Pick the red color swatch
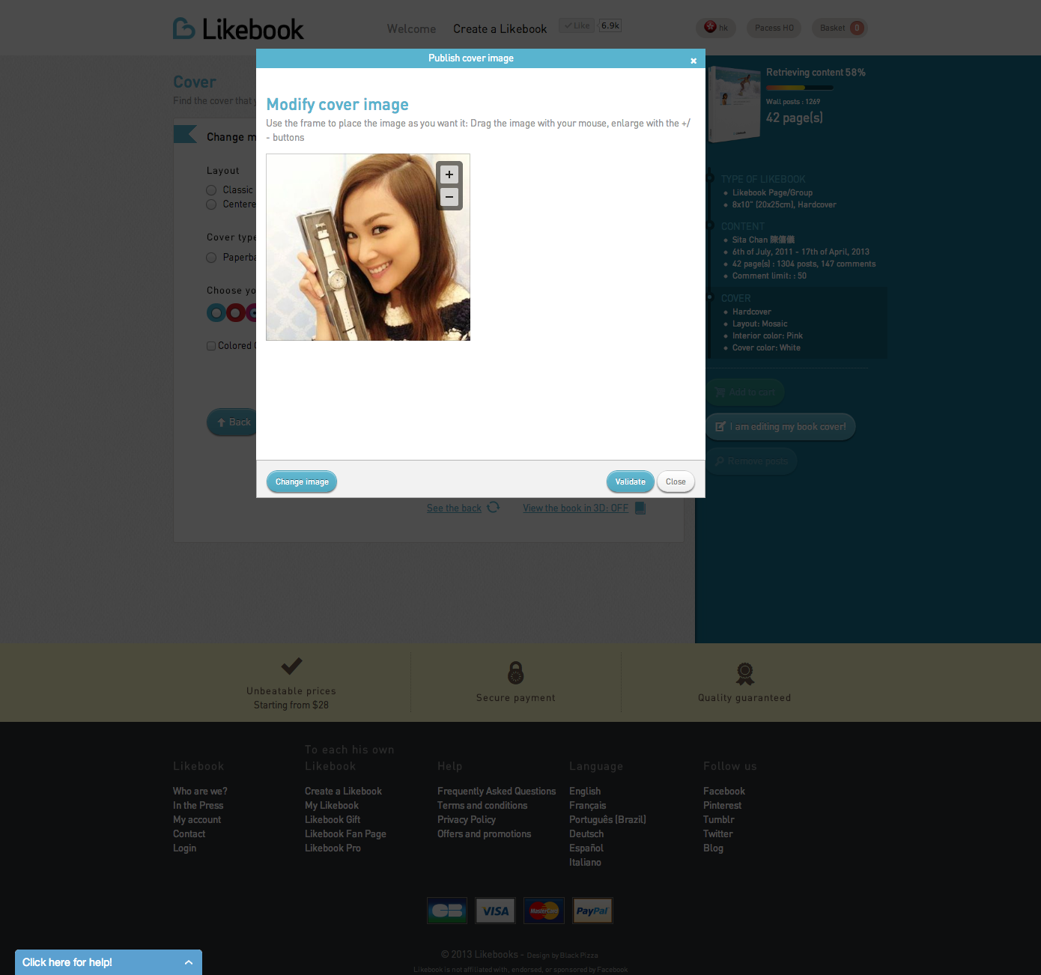 (236, 312)
